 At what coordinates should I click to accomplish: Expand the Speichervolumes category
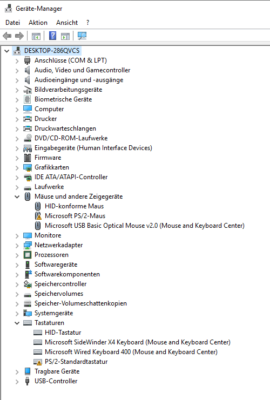coord(17,294)
